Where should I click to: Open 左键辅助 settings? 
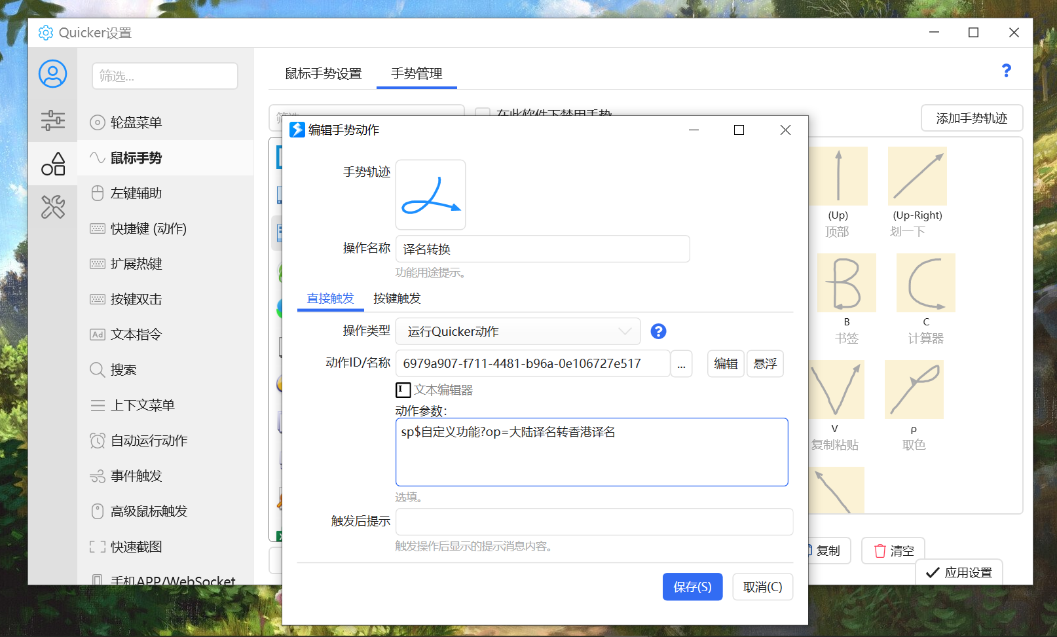(x=165, y=193)
